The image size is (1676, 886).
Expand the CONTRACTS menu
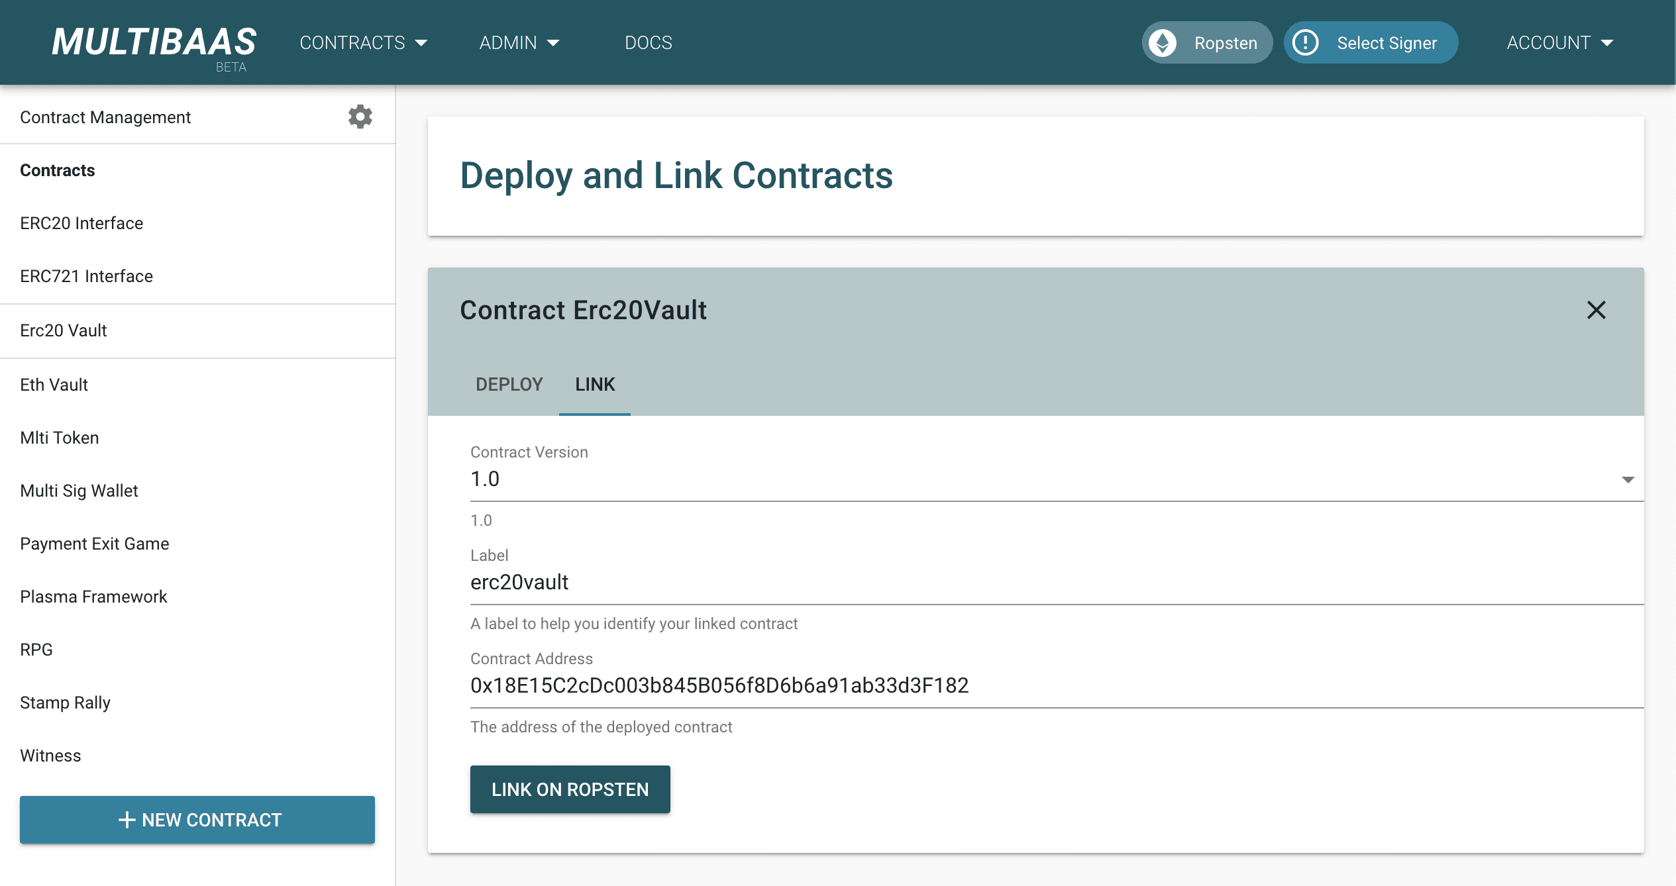pyautogui.click(x=363, y=42)
